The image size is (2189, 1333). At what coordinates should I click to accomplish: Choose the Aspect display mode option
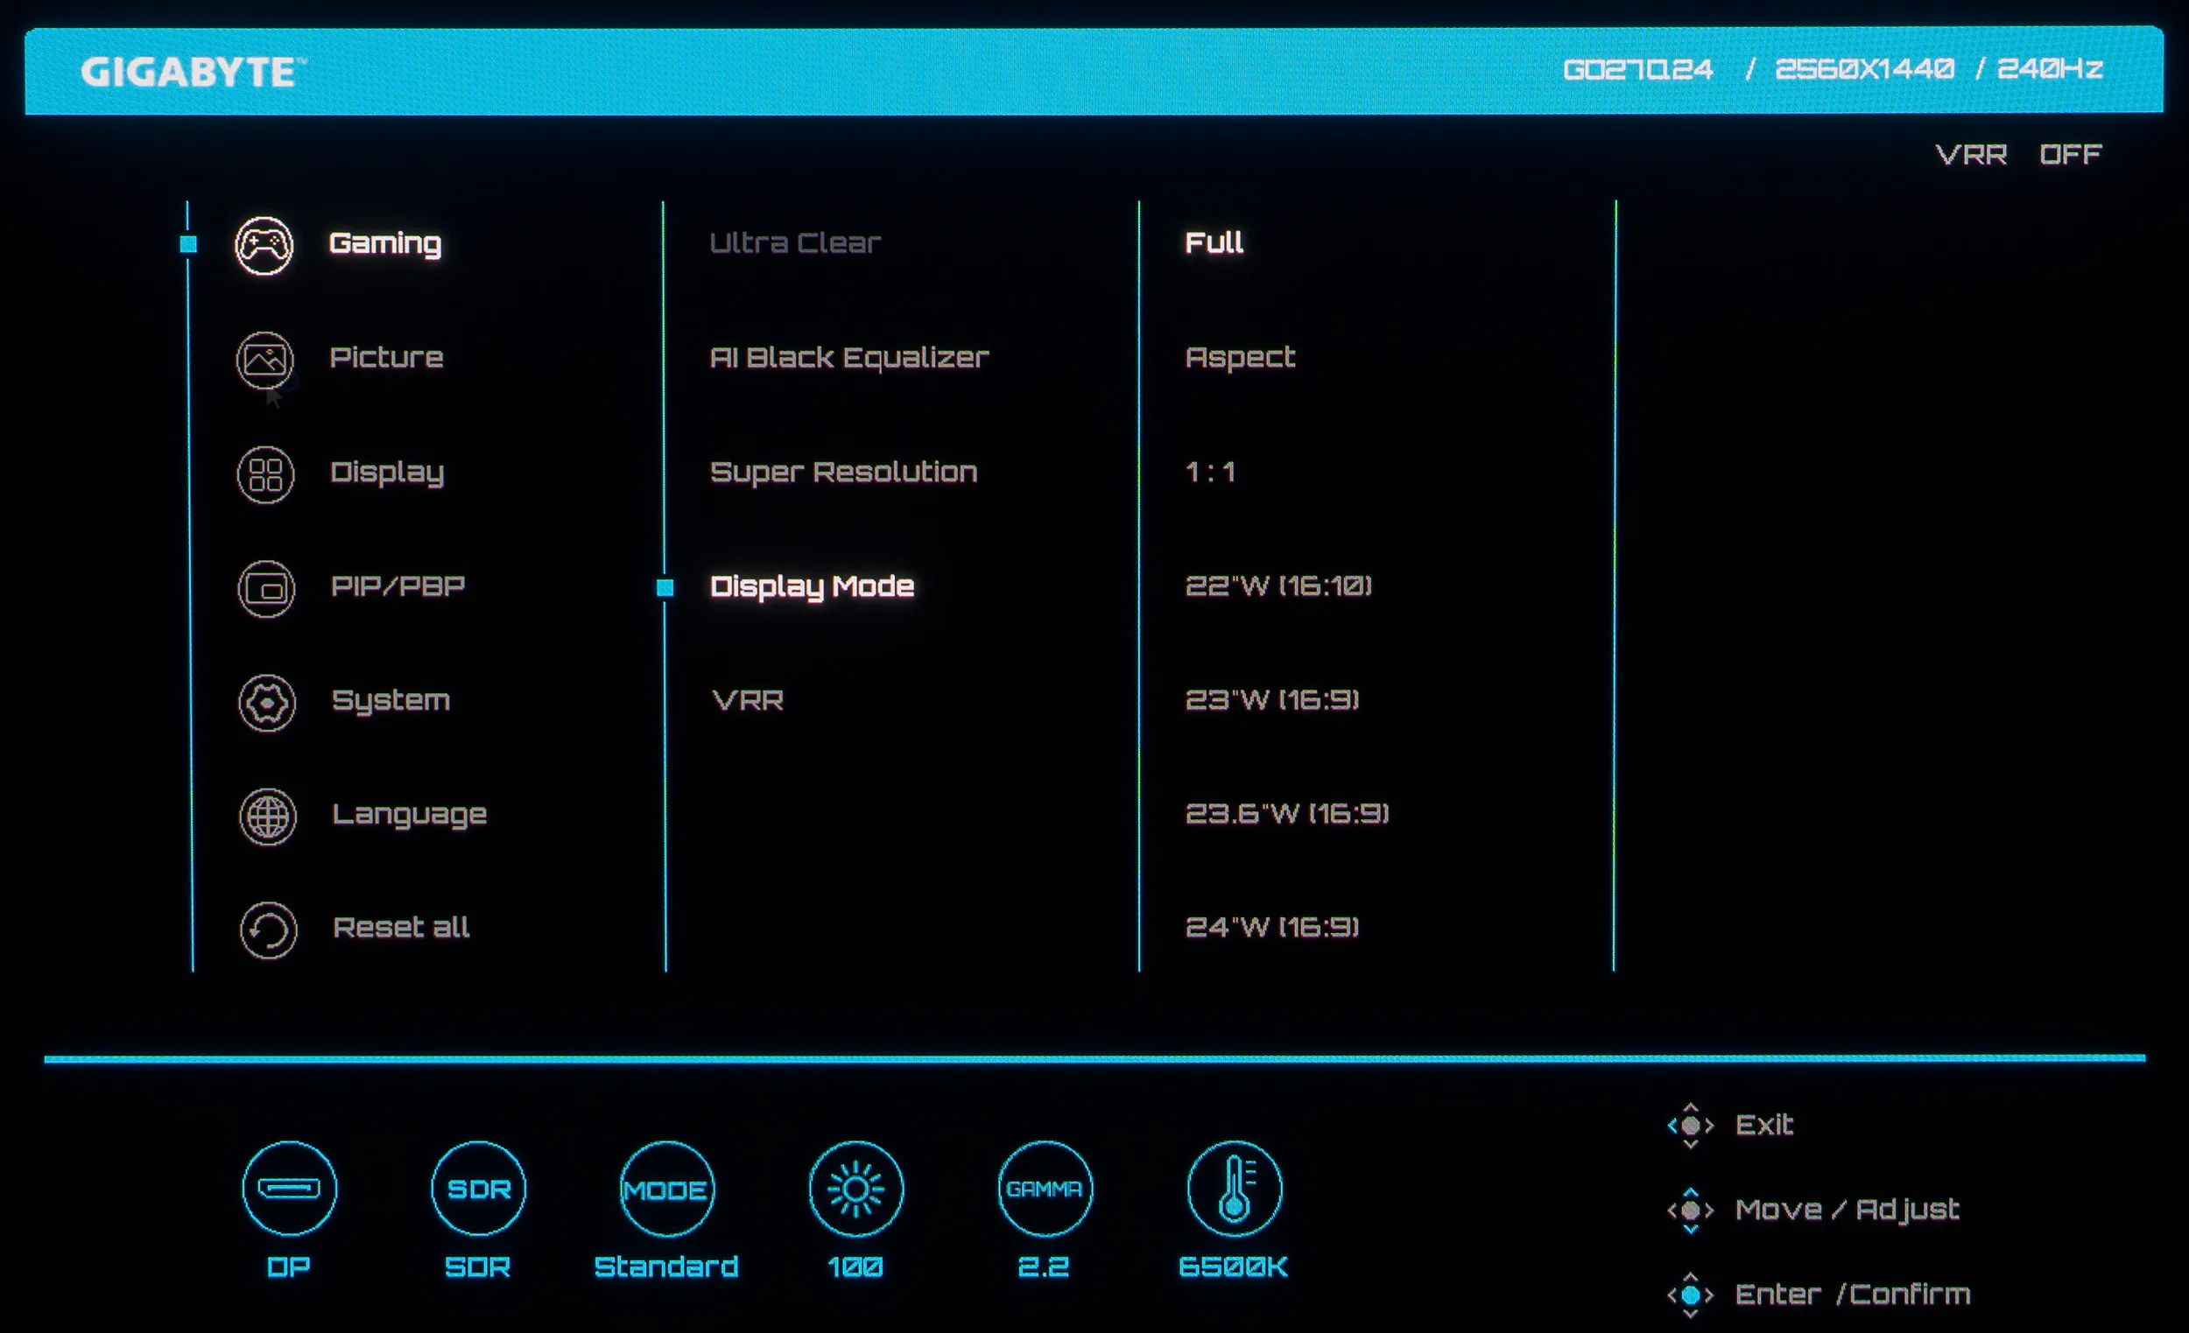1240,357
